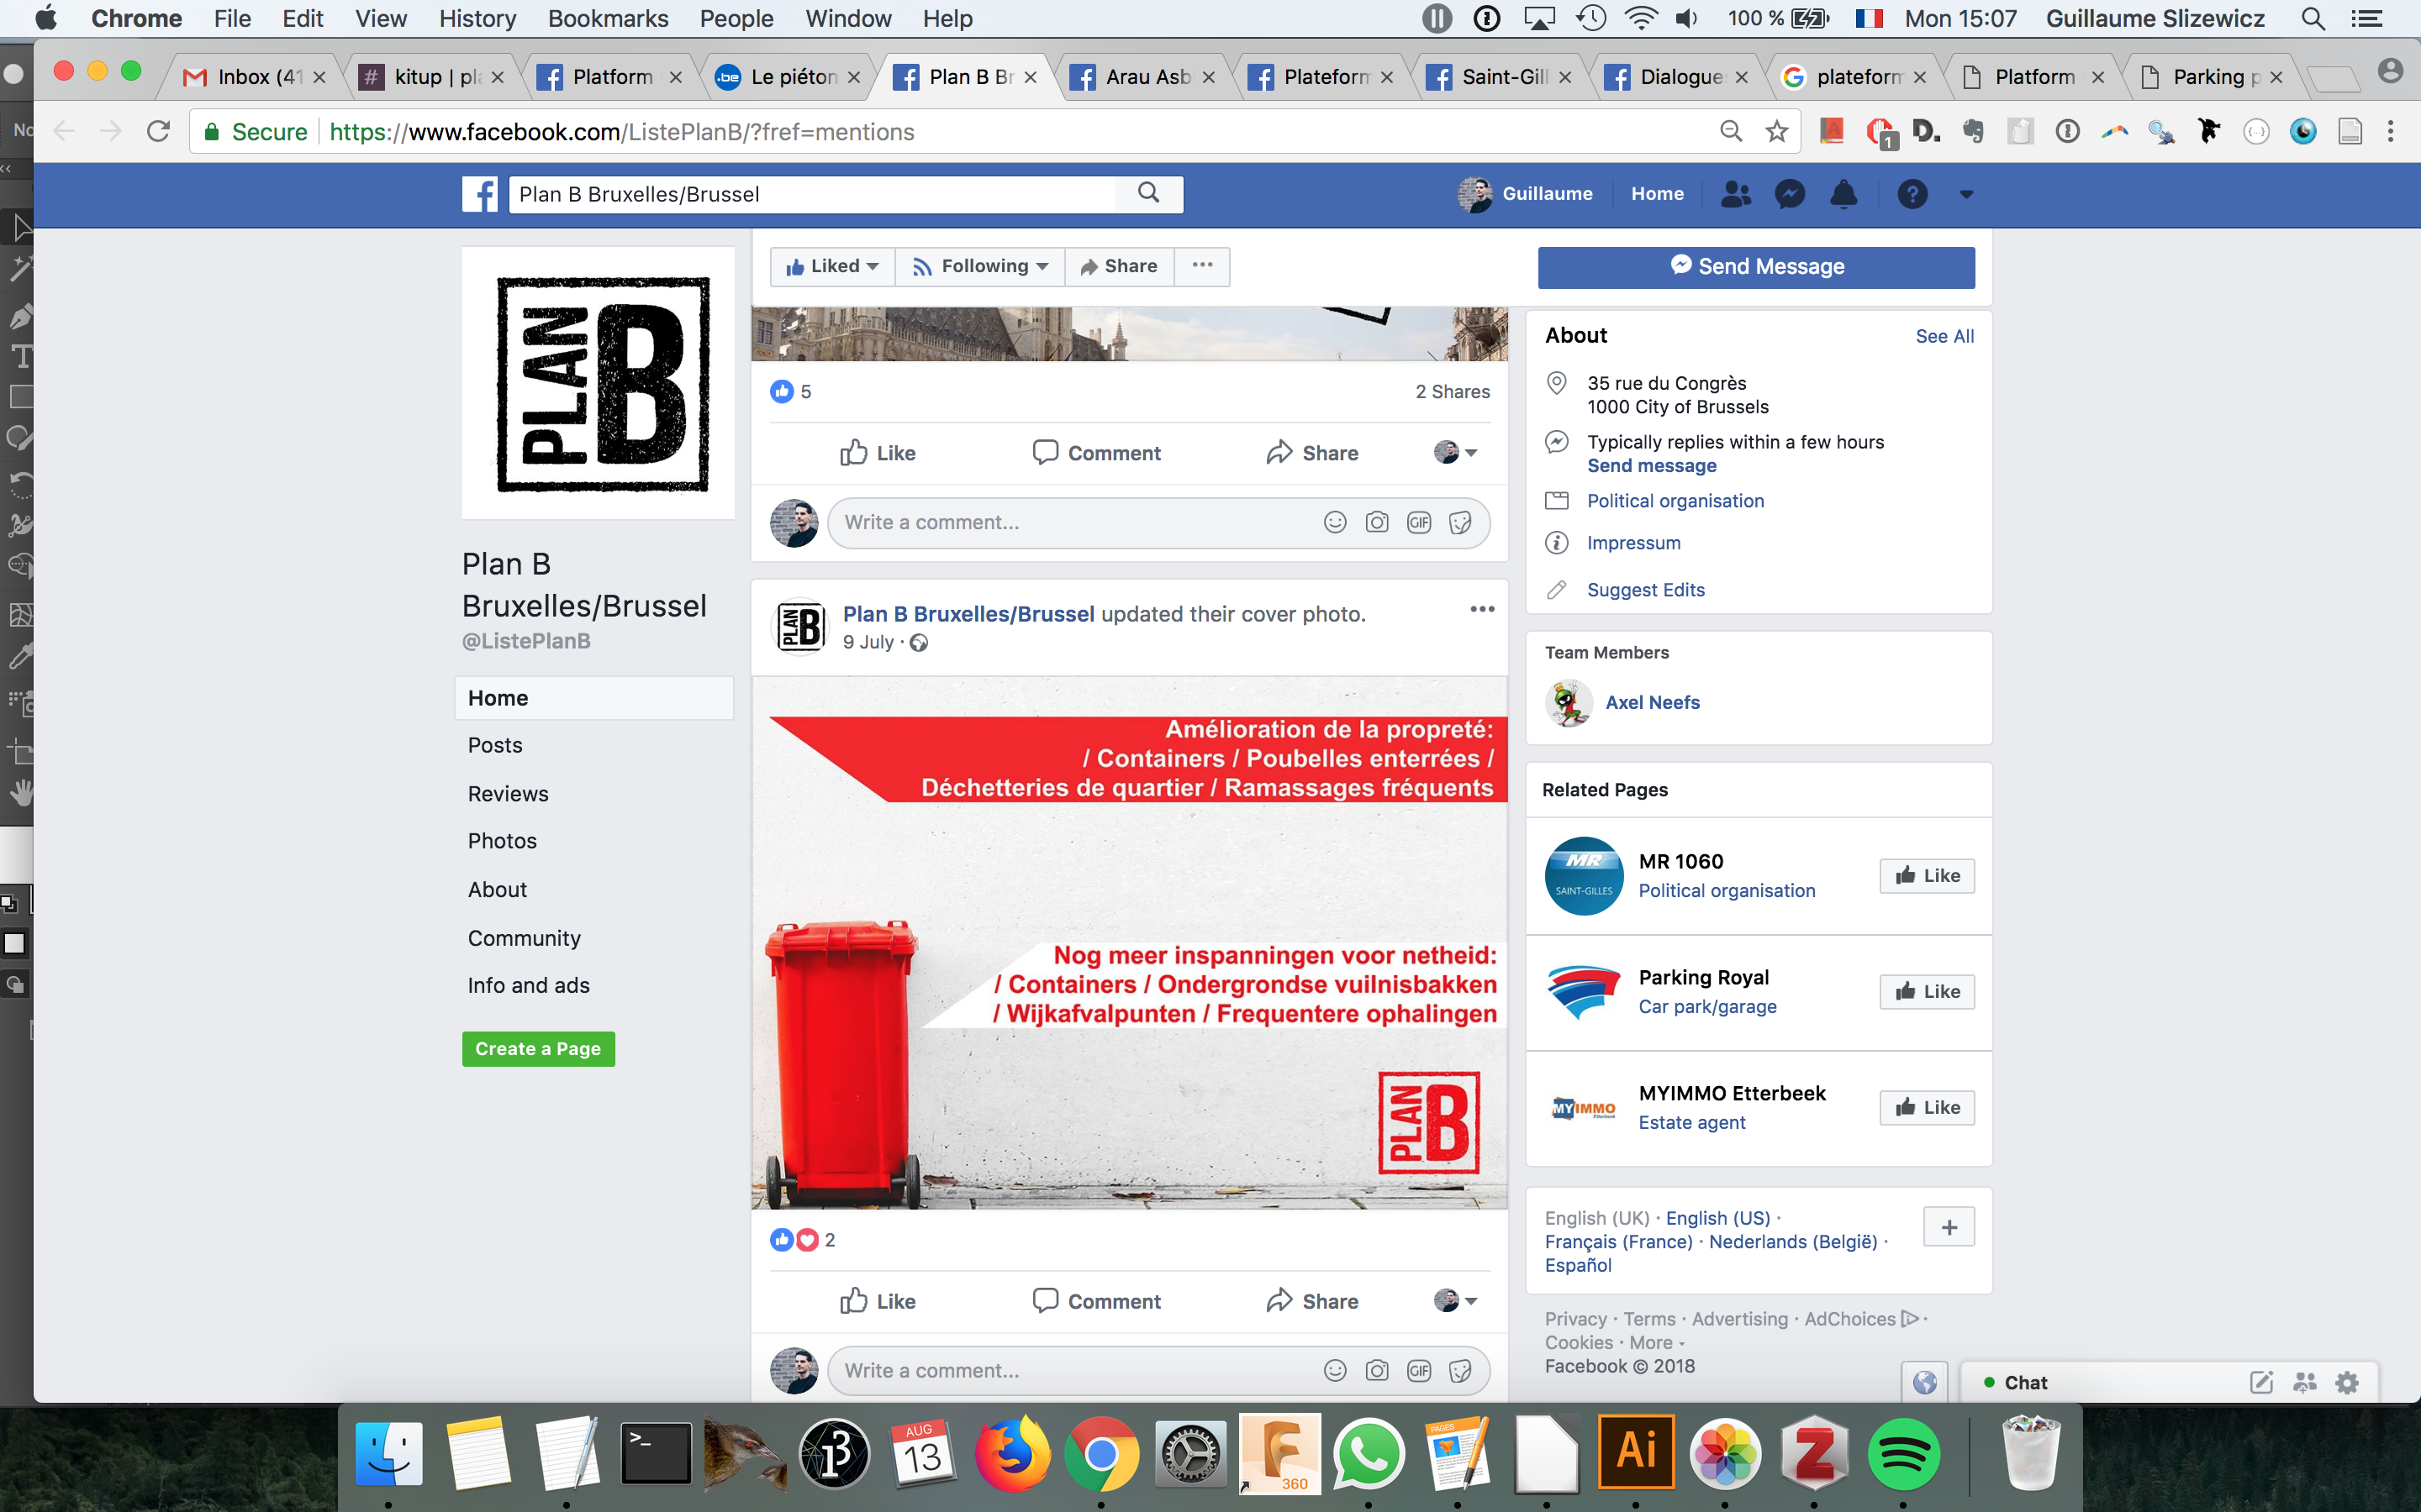Post a GIF in the upper comment box

(x=1419, y=522)
